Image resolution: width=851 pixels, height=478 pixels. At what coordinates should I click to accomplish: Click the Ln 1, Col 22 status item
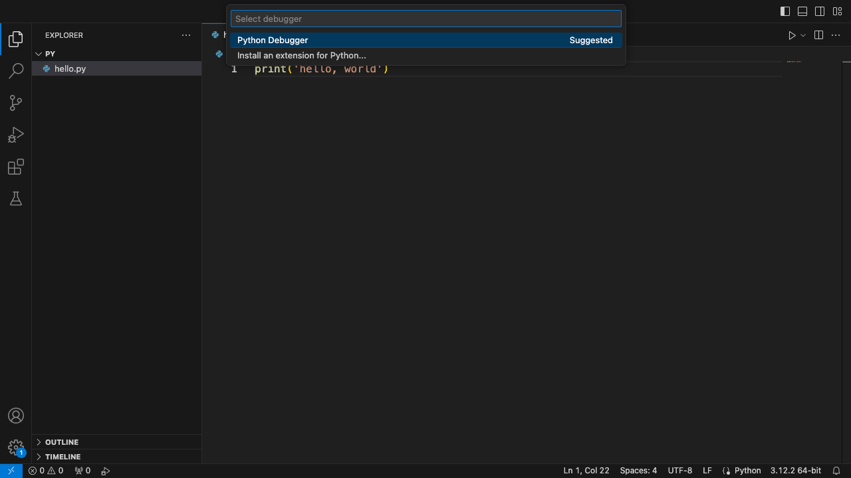tap(586, 471)
